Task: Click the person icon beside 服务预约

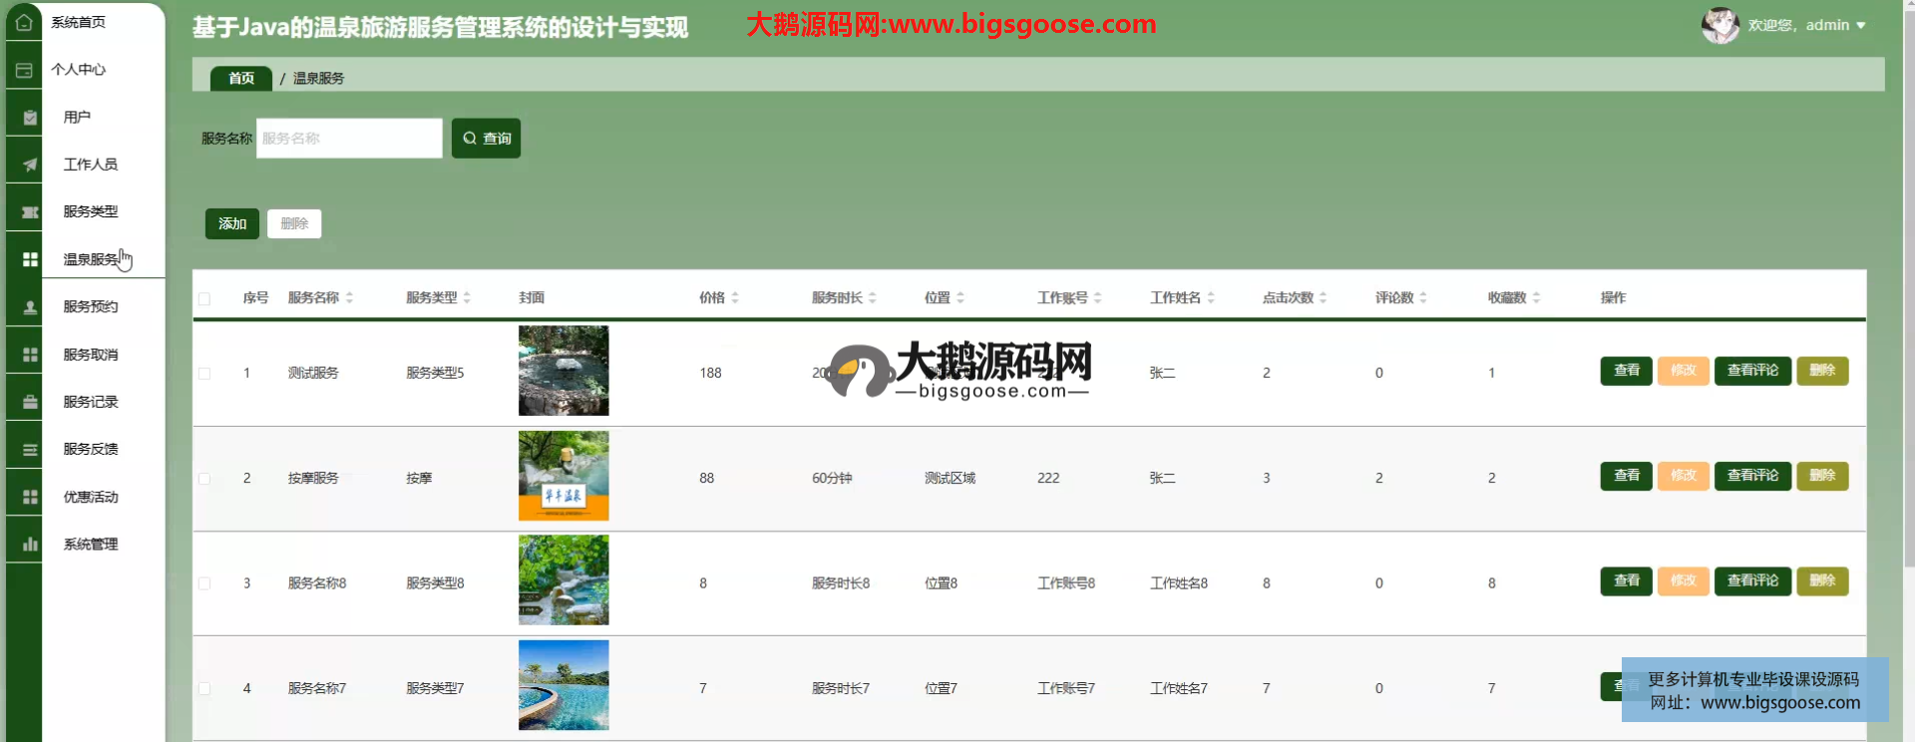Action: (x=30, y=307)
